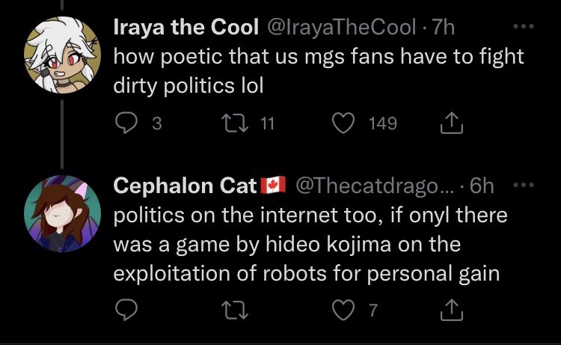Screen dimensions: 561x345
Task: Open the @IrayaTheCool handle
Action: tap(342, 27)
